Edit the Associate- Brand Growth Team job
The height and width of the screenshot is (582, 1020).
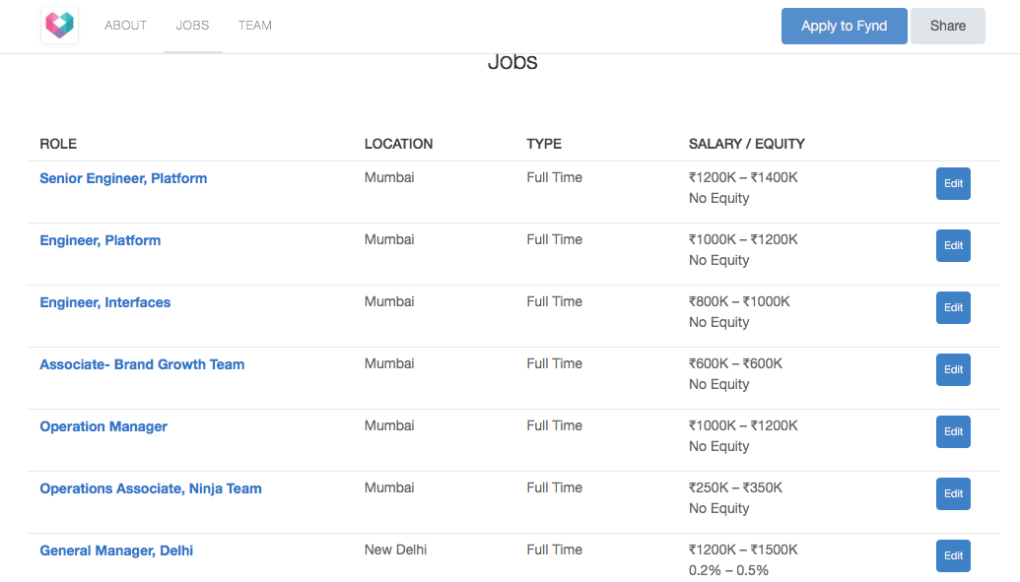pyautogui.click(x=953, y=369)
